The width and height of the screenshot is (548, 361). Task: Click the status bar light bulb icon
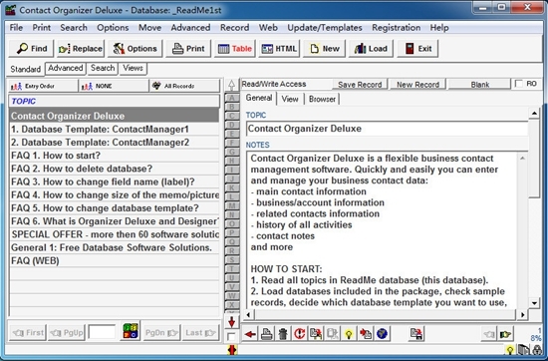[x=510, y=350]
